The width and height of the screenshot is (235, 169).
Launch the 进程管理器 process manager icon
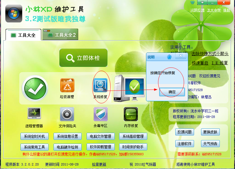(34, 114)
